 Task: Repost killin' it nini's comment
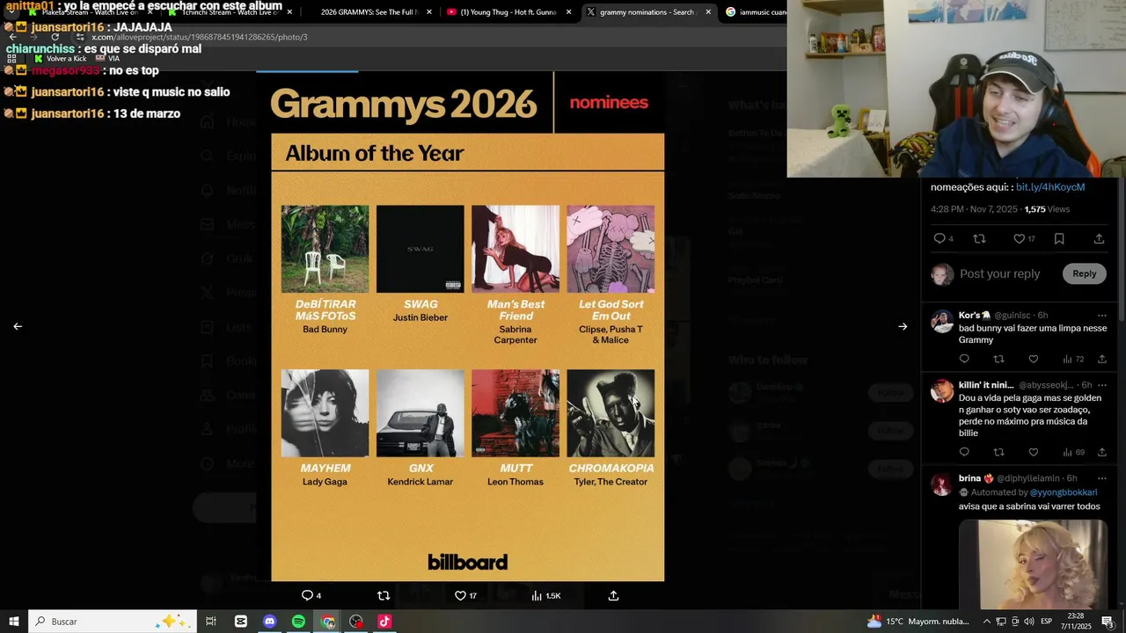click(998, 452)
